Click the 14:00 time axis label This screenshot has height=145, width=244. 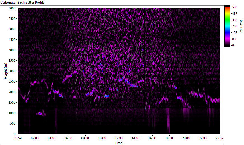tap(135, 138)
